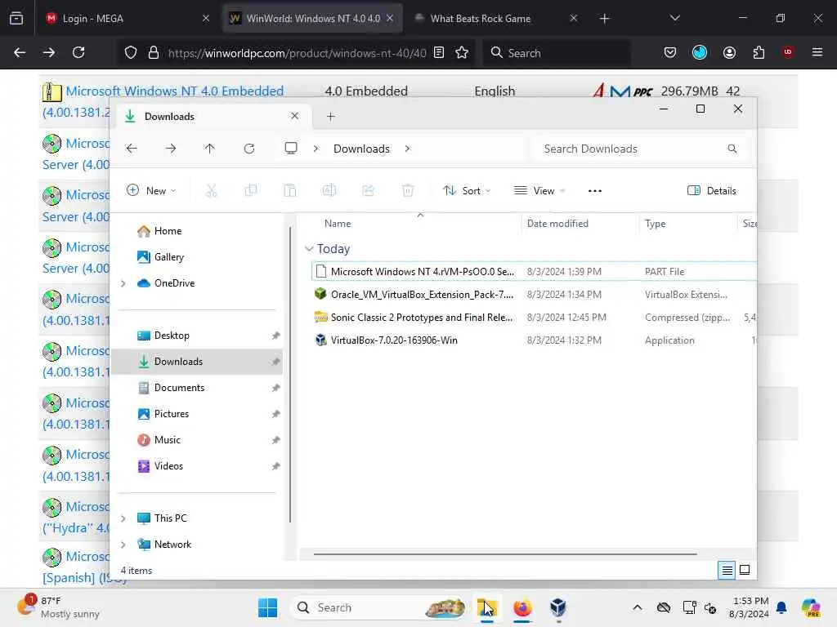
Task: Click the Firefox search box
Action: [x=557, y=52]
